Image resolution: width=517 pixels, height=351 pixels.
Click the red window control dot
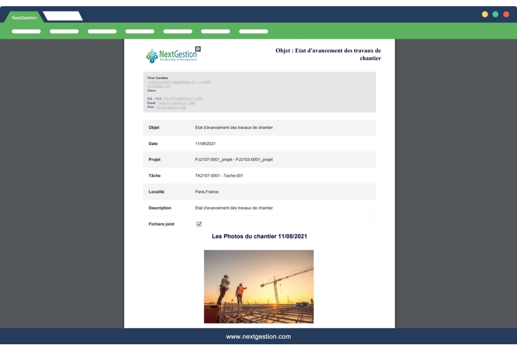coord(506,14)
